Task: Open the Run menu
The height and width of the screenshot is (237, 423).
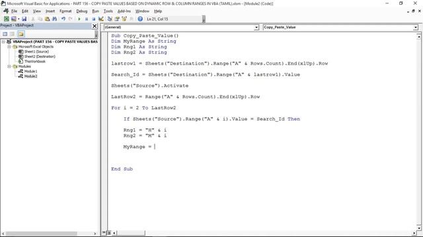Action: click(x=95, y=11)
